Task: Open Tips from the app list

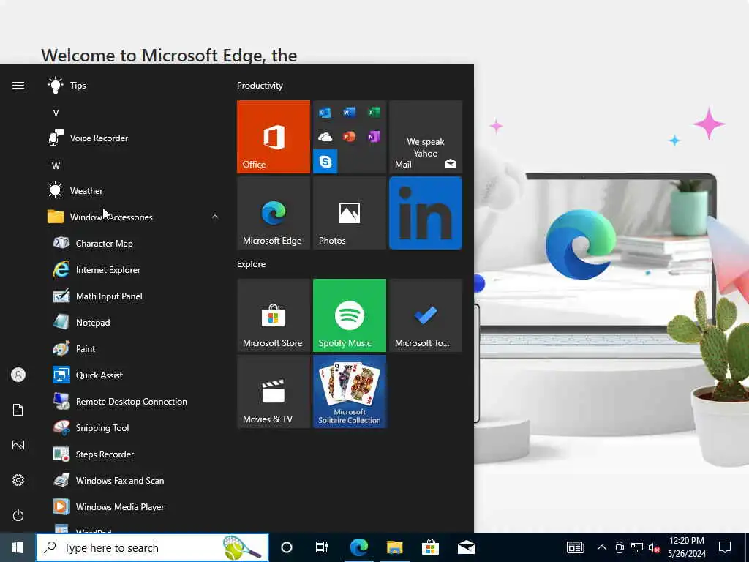Action: point(133,86)
